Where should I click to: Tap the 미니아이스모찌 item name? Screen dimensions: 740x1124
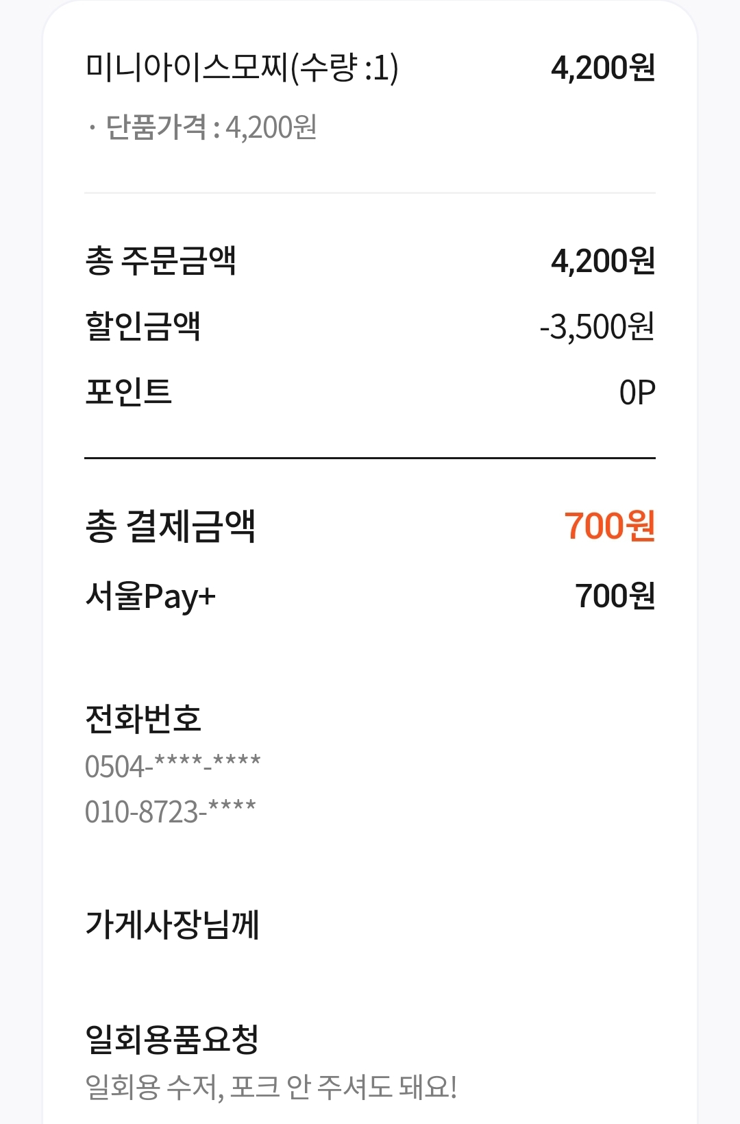click(x=241, y=69)
